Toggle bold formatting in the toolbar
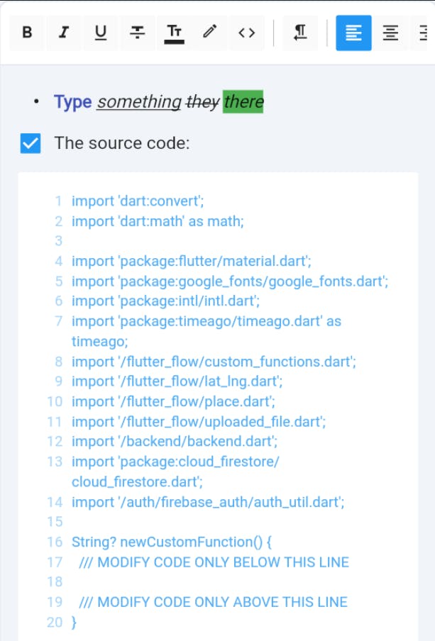The width and height of the screenshot is (435, 641). [27, 33]
